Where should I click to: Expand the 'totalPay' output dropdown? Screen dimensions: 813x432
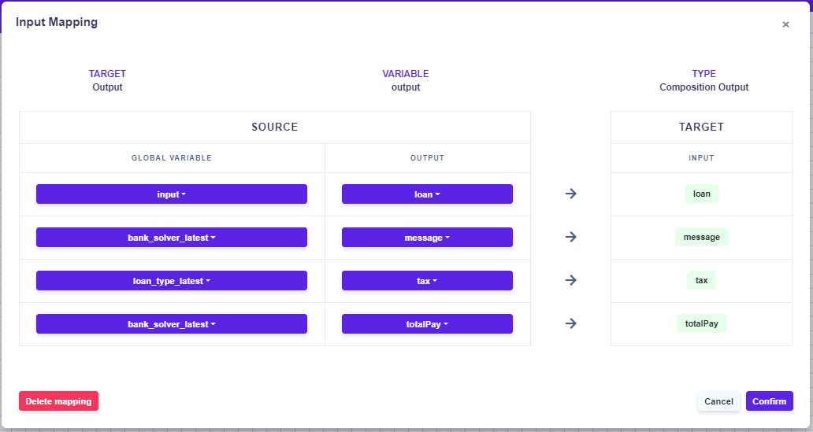pyautogui.click(x=427, y=324)
